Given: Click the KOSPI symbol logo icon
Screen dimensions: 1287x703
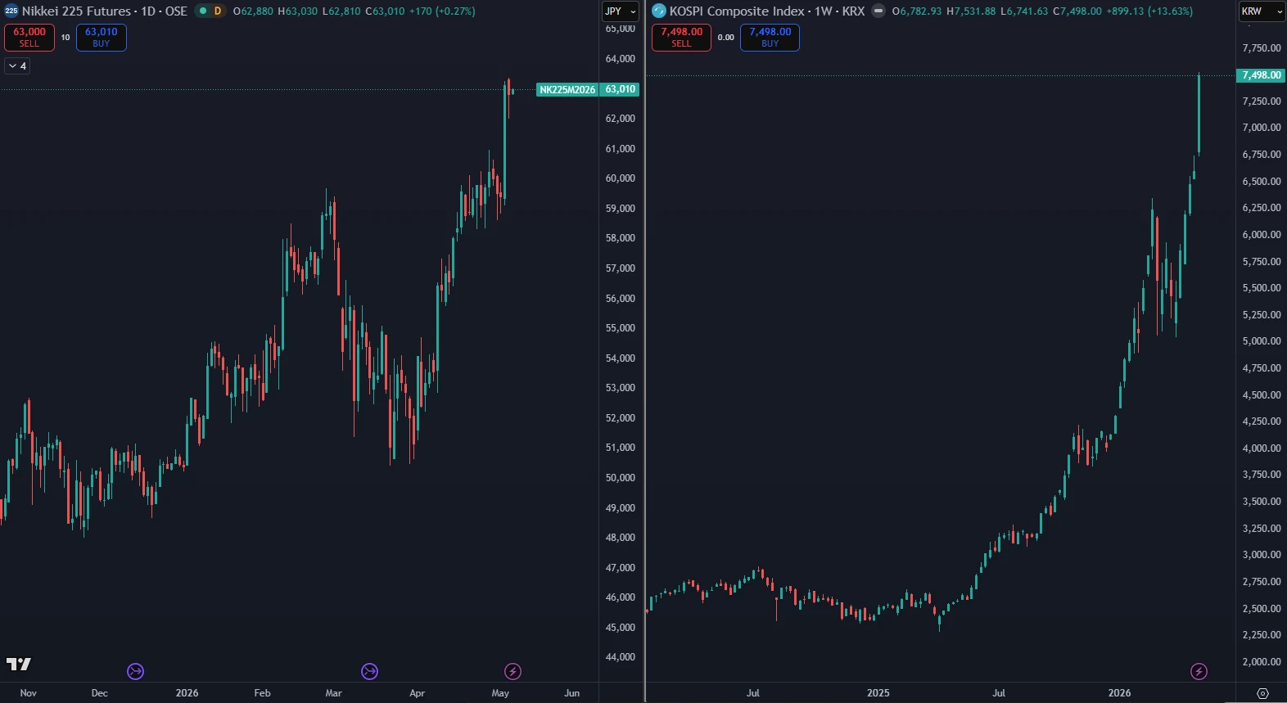Looking at the screenshot, I should 659,11.
